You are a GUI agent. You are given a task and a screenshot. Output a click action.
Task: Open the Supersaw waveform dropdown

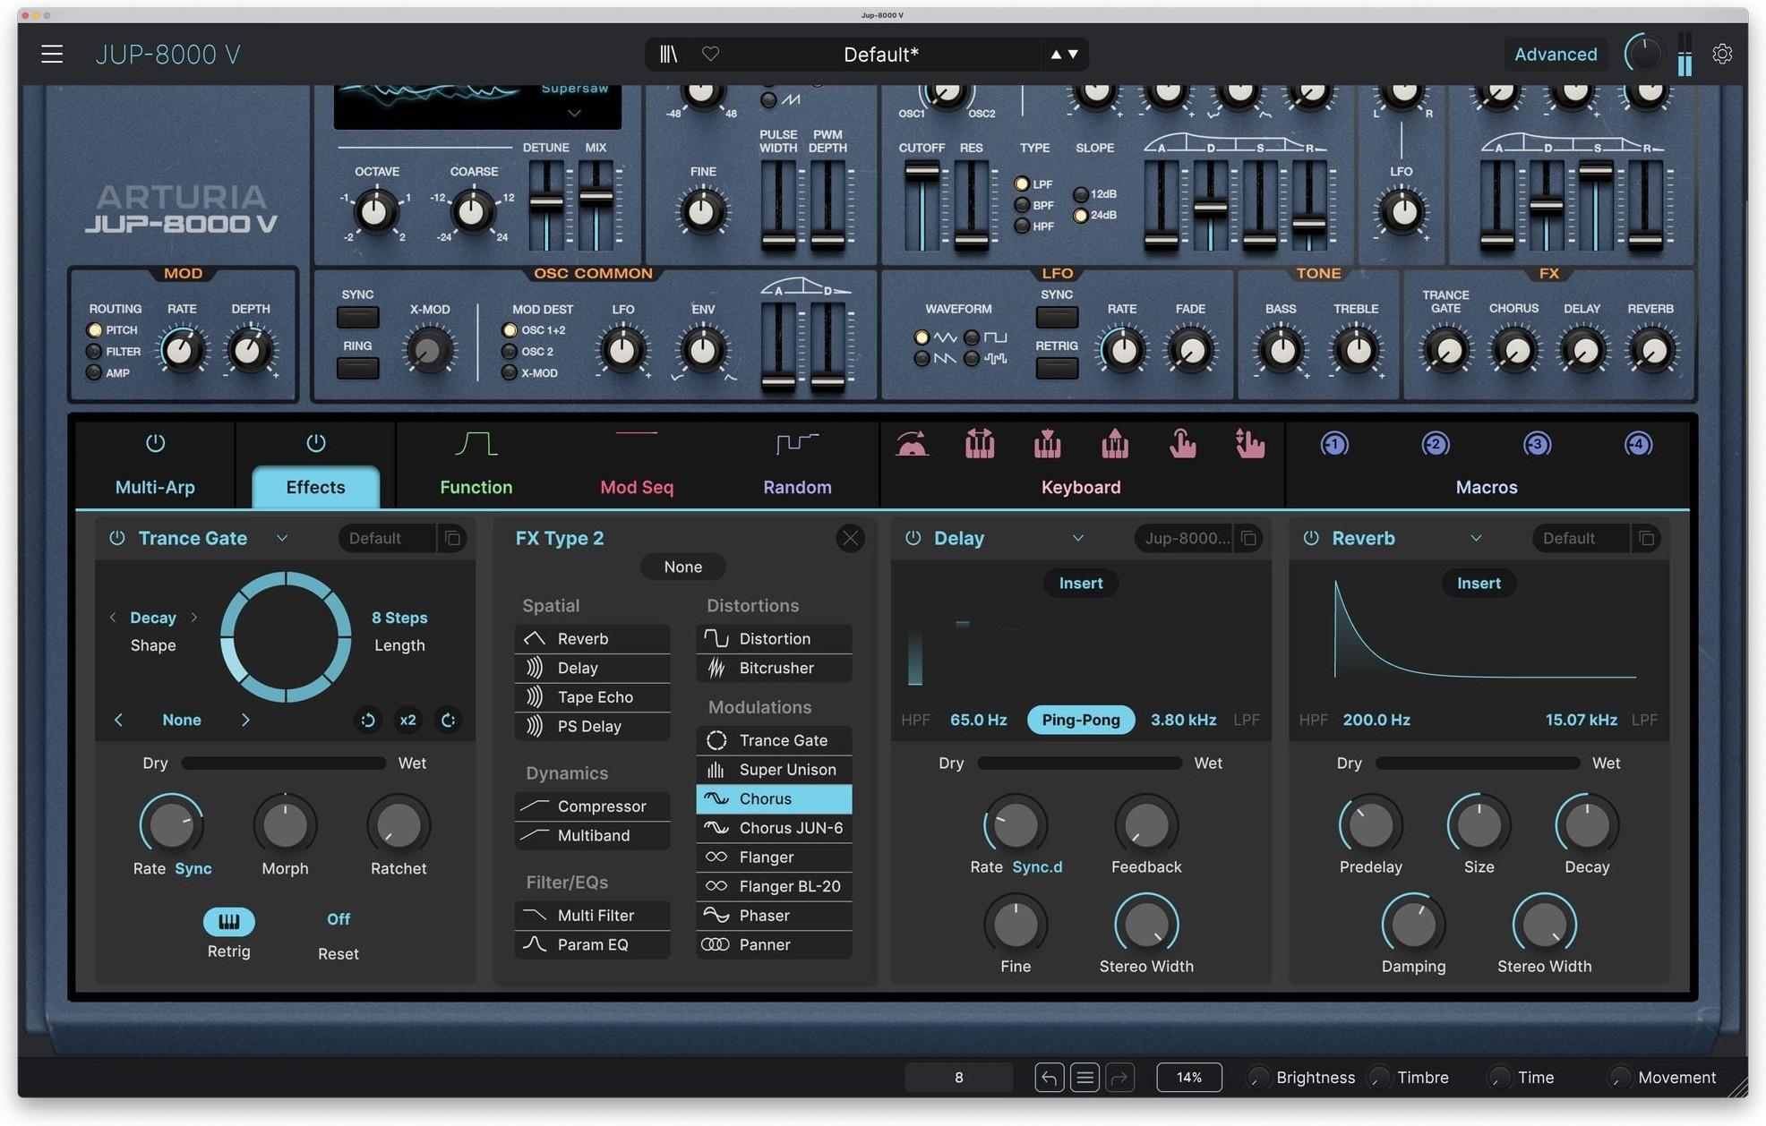(x=573, y=113)
